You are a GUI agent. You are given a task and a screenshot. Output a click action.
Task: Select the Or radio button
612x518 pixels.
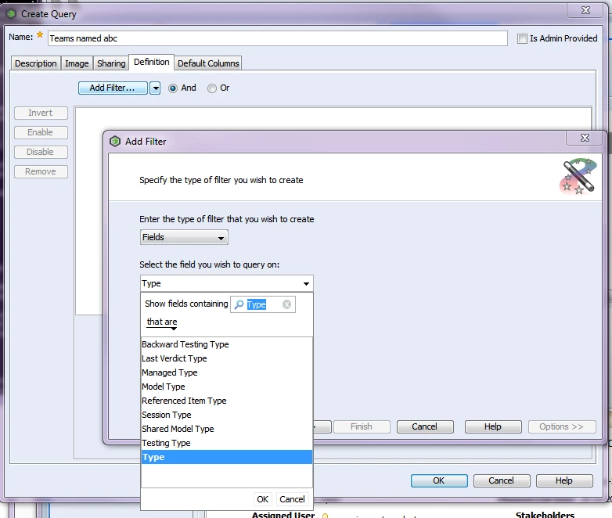(211, 88)
